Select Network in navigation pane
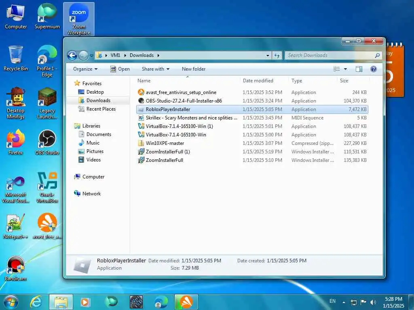The height and width of the screenshot is (310, 414). 91,193
